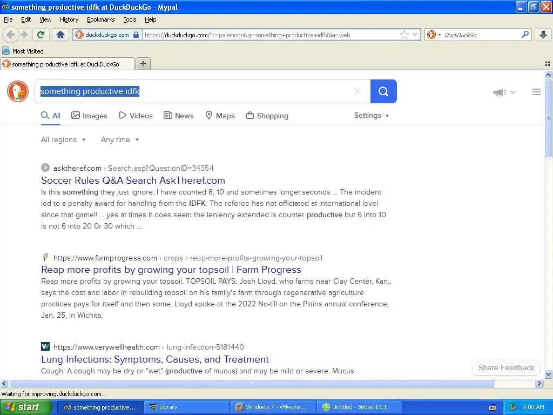Viewport: 553px width, 415px height.
Task: Click the asktheref.com result URL
Action: pos(134,168)
